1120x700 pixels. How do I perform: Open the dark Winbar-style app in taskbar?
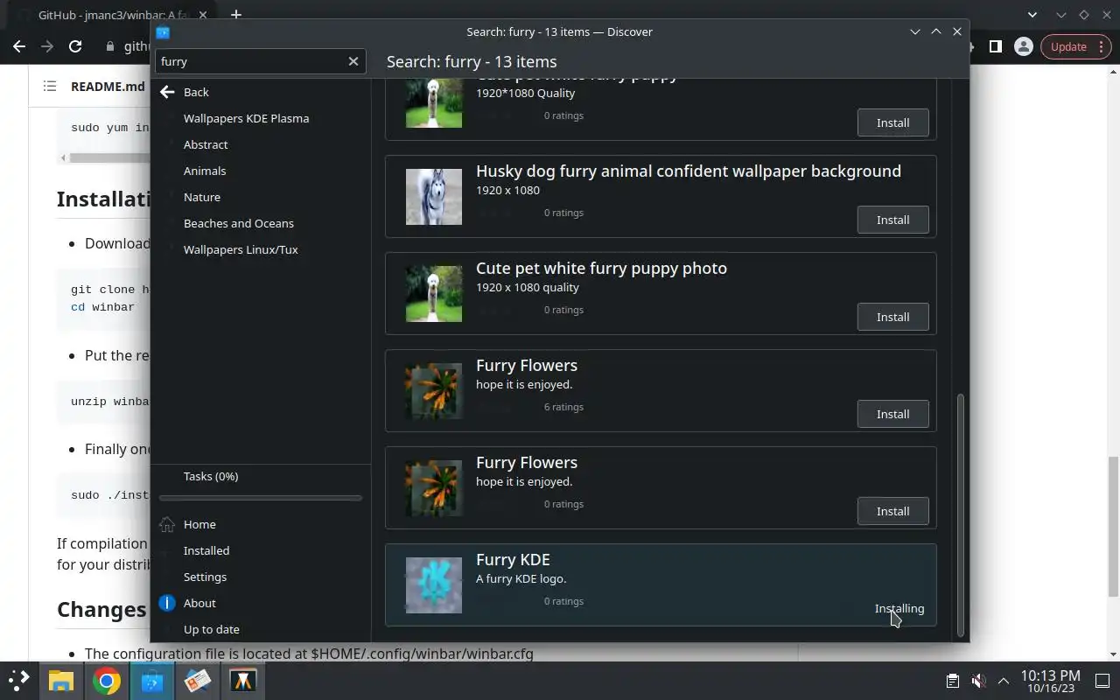pos(243,680)
